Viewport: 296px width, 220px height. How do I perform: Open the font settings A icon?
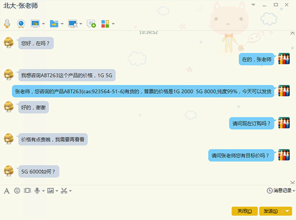tap(7, 191)
